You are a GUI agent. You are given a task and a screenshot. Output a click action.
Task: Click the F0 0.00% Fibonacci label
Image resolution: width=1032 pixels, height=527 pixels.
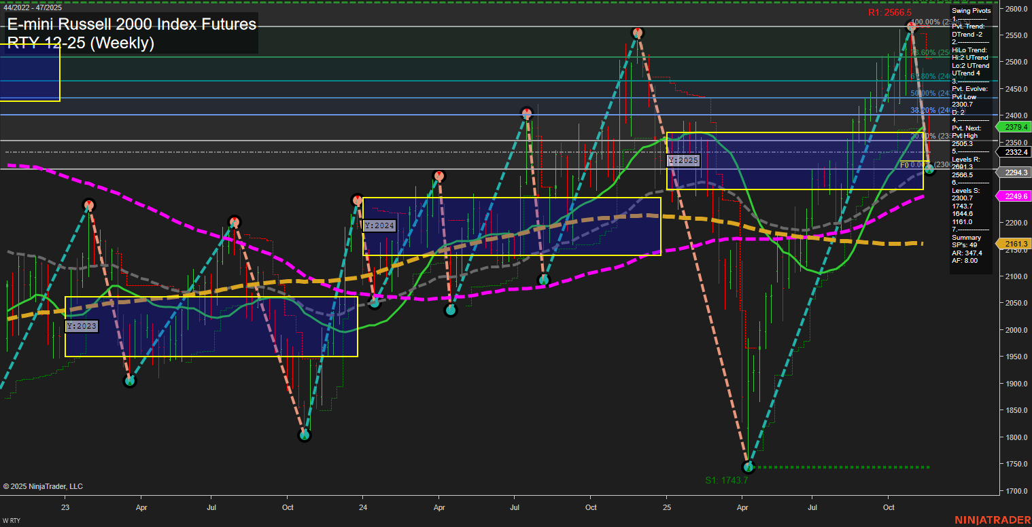(925, 165)
